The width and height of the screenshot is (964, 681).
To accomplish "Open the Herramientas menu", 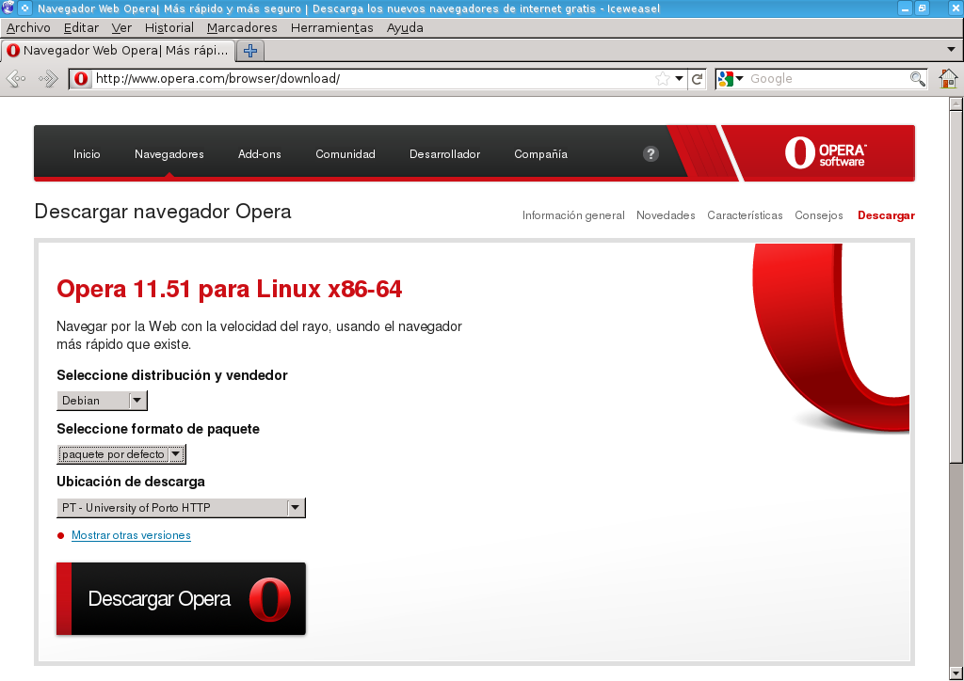I will (x=332, y=27).
